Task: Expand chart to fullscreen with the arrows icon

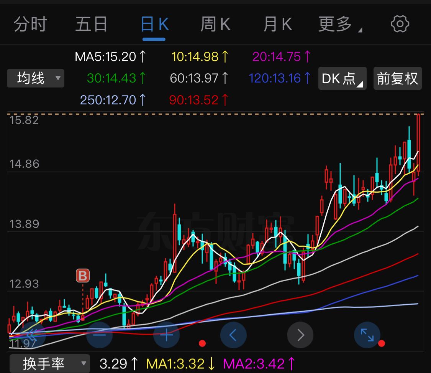Action: [367, 335]
